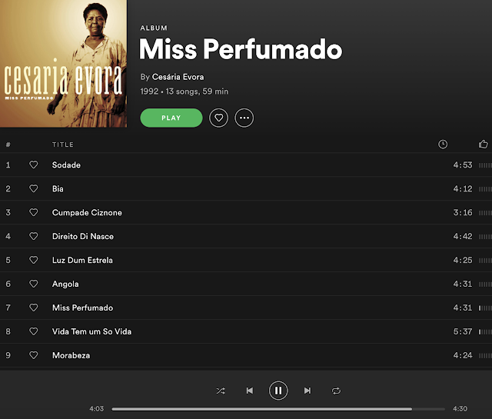
Task: Toggle shuffle playback
Action: click(x=221, y=391)
